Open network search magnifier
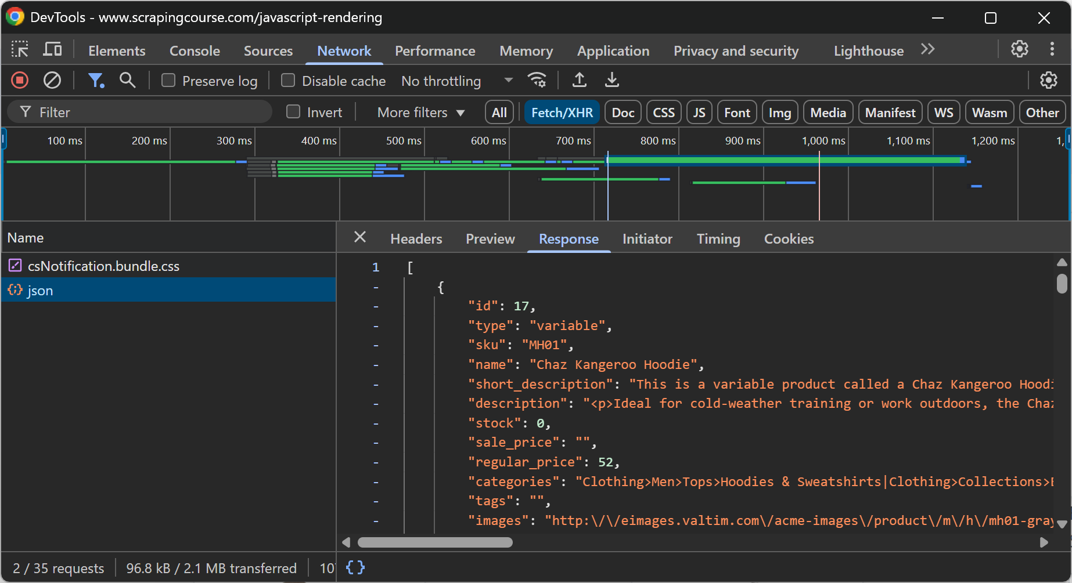Screen dimensions: 1072x583 tap(127, 80)
